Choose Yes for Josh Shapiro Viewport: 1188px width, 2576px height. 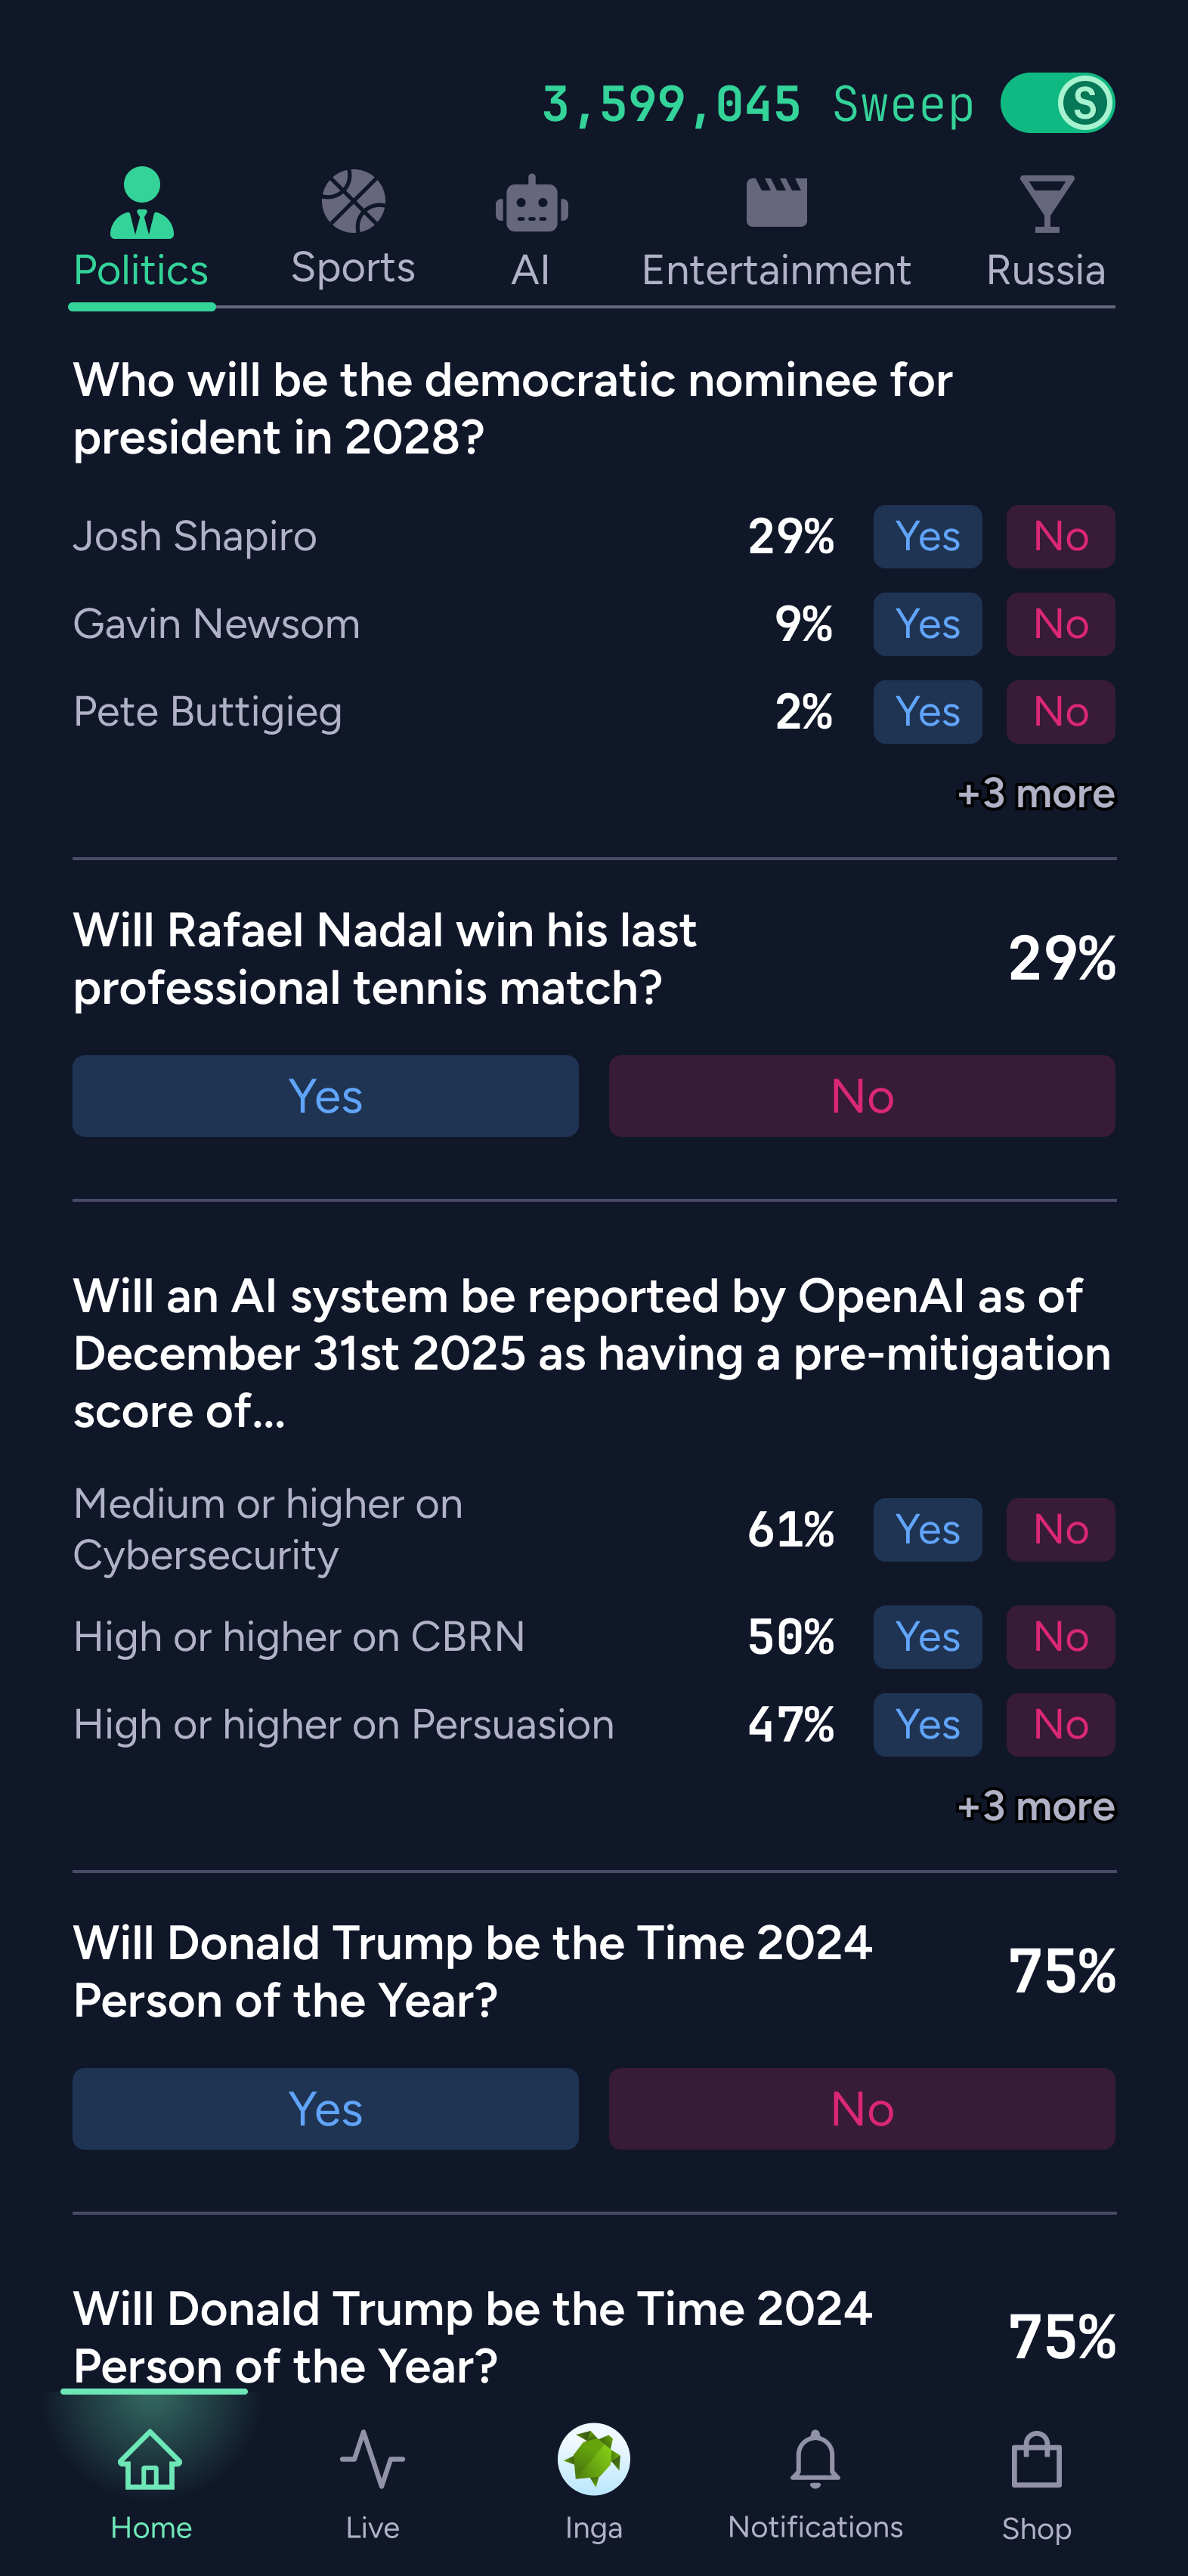pos(927,537)
